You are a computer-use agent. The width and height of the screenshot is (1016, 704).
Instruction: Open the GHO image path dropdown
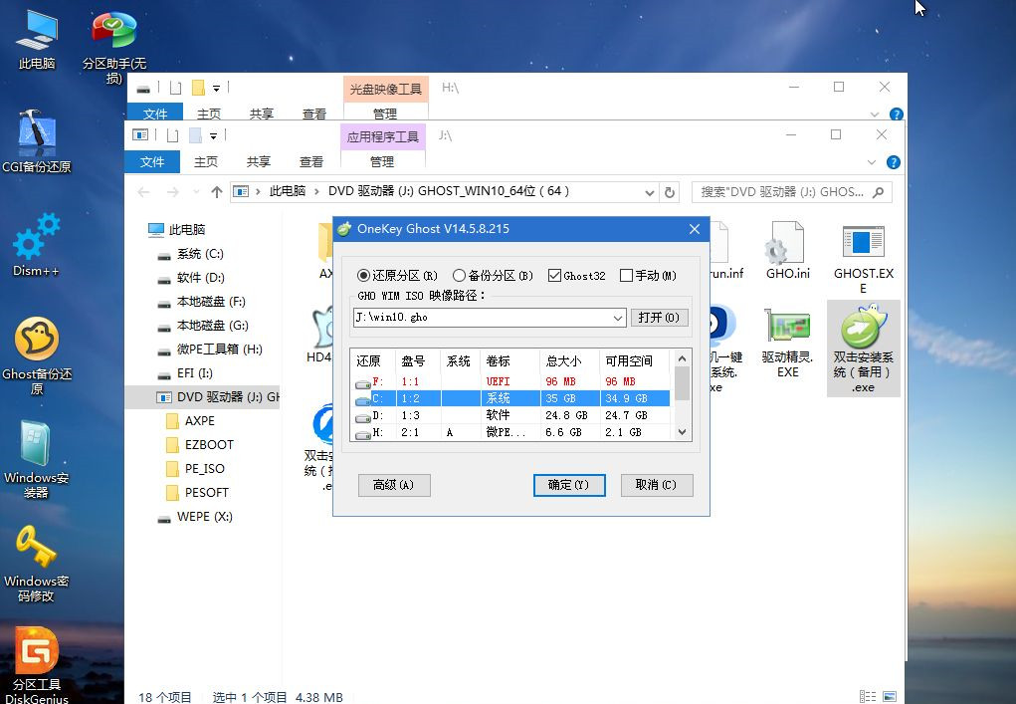point(620,317)
